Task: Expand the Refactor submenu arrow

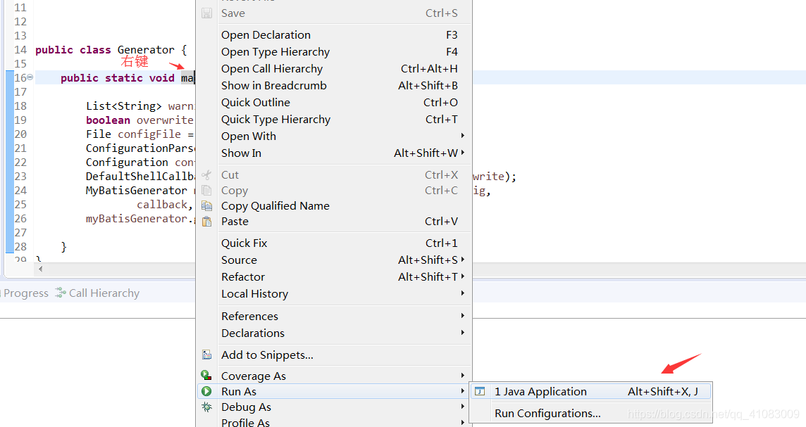Action: pos(463,276)
